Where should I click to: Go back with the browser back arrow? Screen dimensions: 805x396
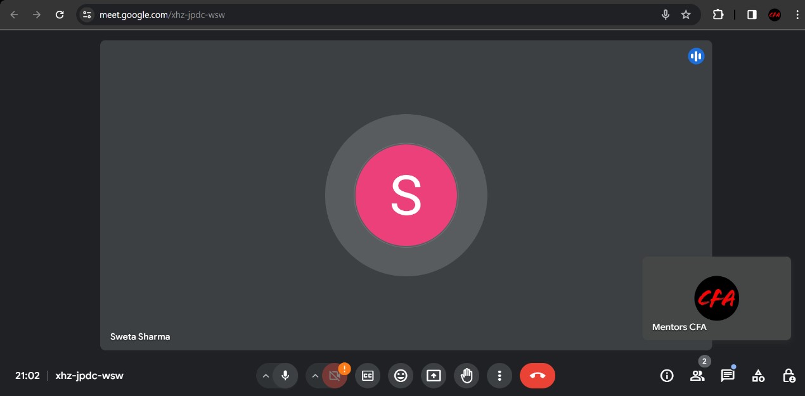(x=14, y=15)
